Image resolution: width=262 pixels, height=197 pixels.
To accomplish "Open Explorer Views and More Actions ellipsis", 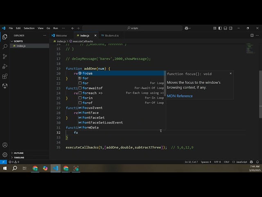I will [x=45, y=36].
